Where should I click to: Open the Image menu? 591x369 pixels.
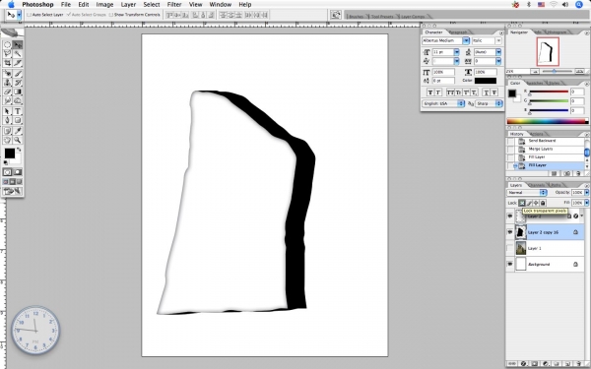coord(104,5)
